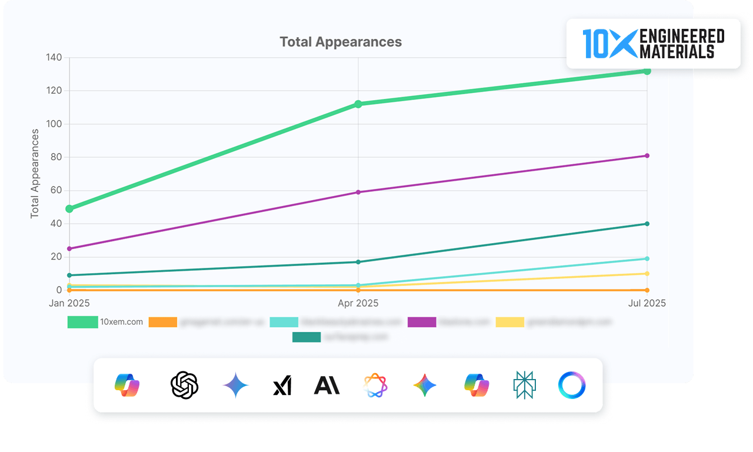Toggle the 10xem.com series in legend

(x=83, y=322)
